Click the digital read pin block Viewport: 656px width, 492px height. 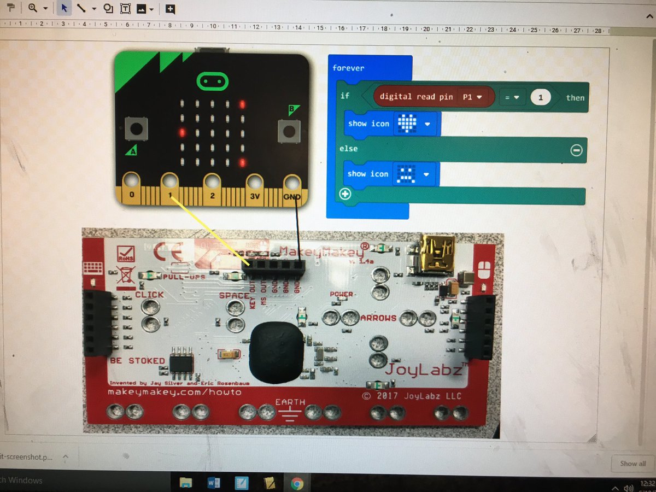click(434, 97)
